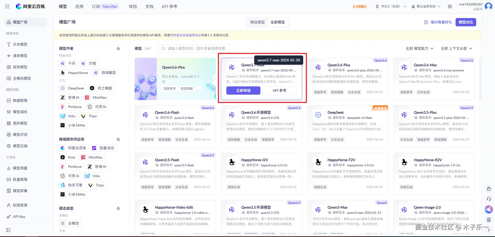Switch to the 应用 top tab
The width and height of the screenshot is (495, 237).
(79, 6)
